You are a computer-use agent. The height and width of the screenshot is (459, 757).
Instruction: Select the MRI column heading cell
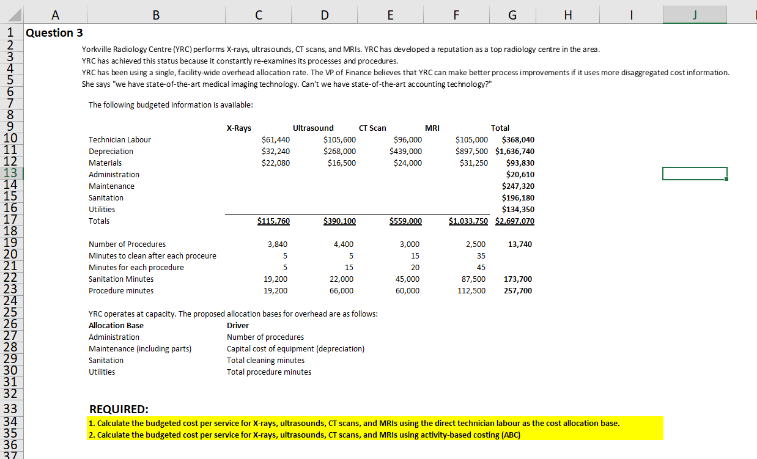tap(432, 128)
